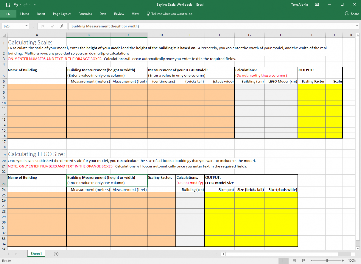Click the Insert Function fx icon

tap(62, 26)
